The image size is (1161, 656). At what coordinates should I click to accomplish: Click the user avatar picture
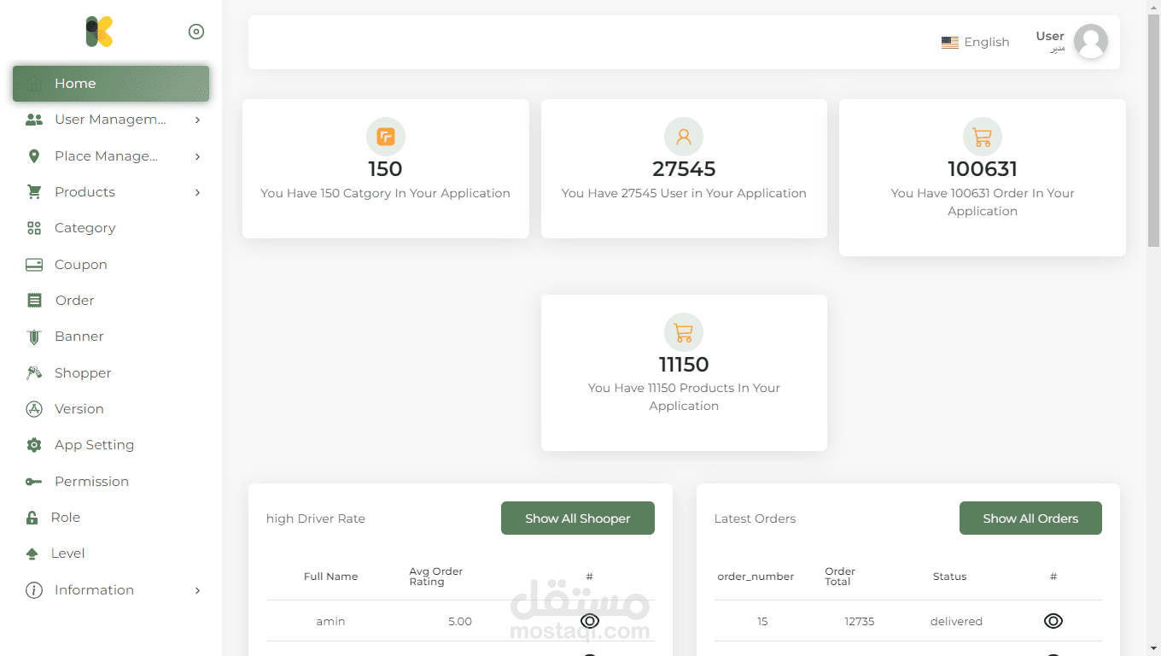1091,41
